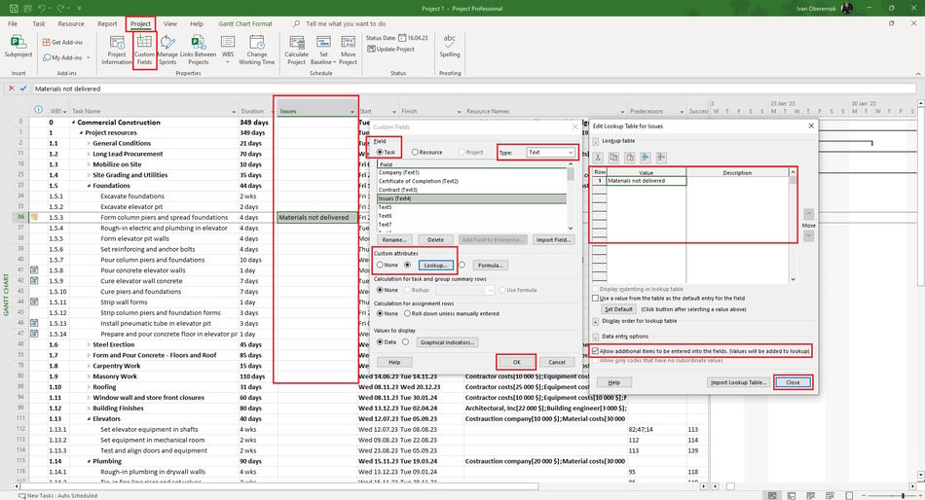The image size is (925, 500).
Task: Select Roll down unless manually entered
Action: 407,313
